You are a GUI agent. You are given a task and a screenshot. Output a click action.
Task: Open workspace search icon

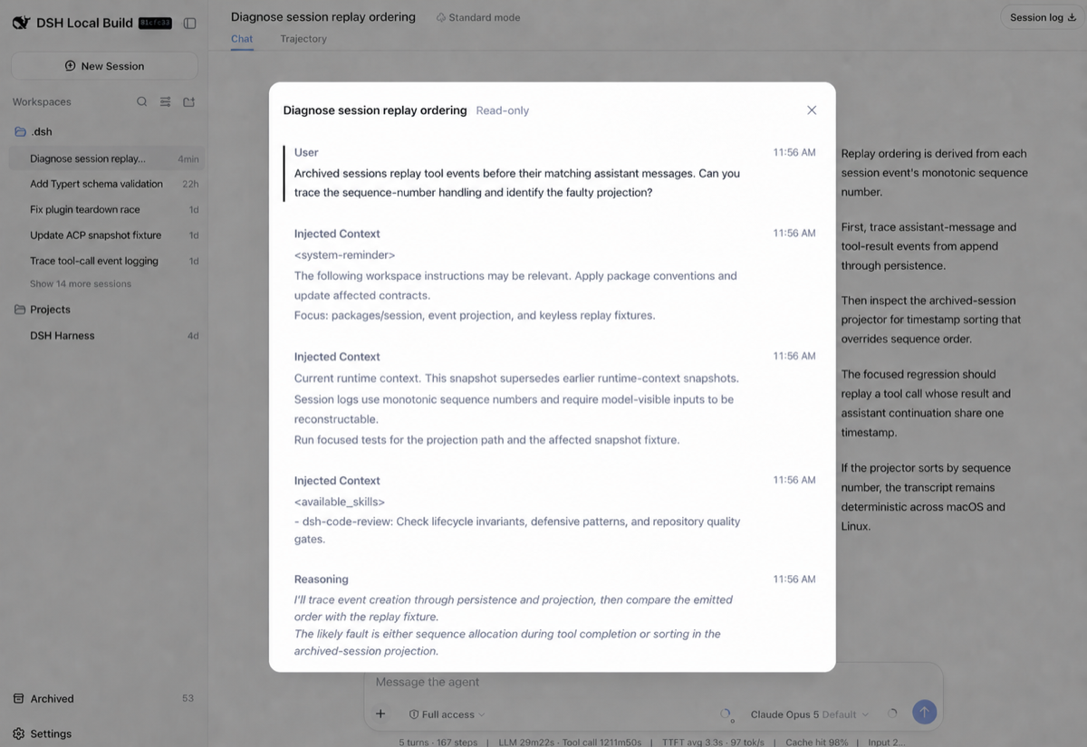point(142,101)
